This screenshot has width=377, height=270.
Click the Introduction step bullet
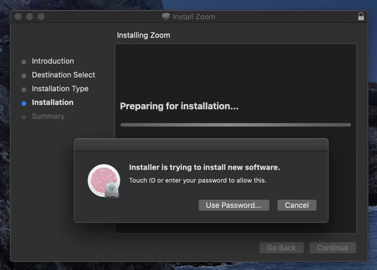click(24, 61)
